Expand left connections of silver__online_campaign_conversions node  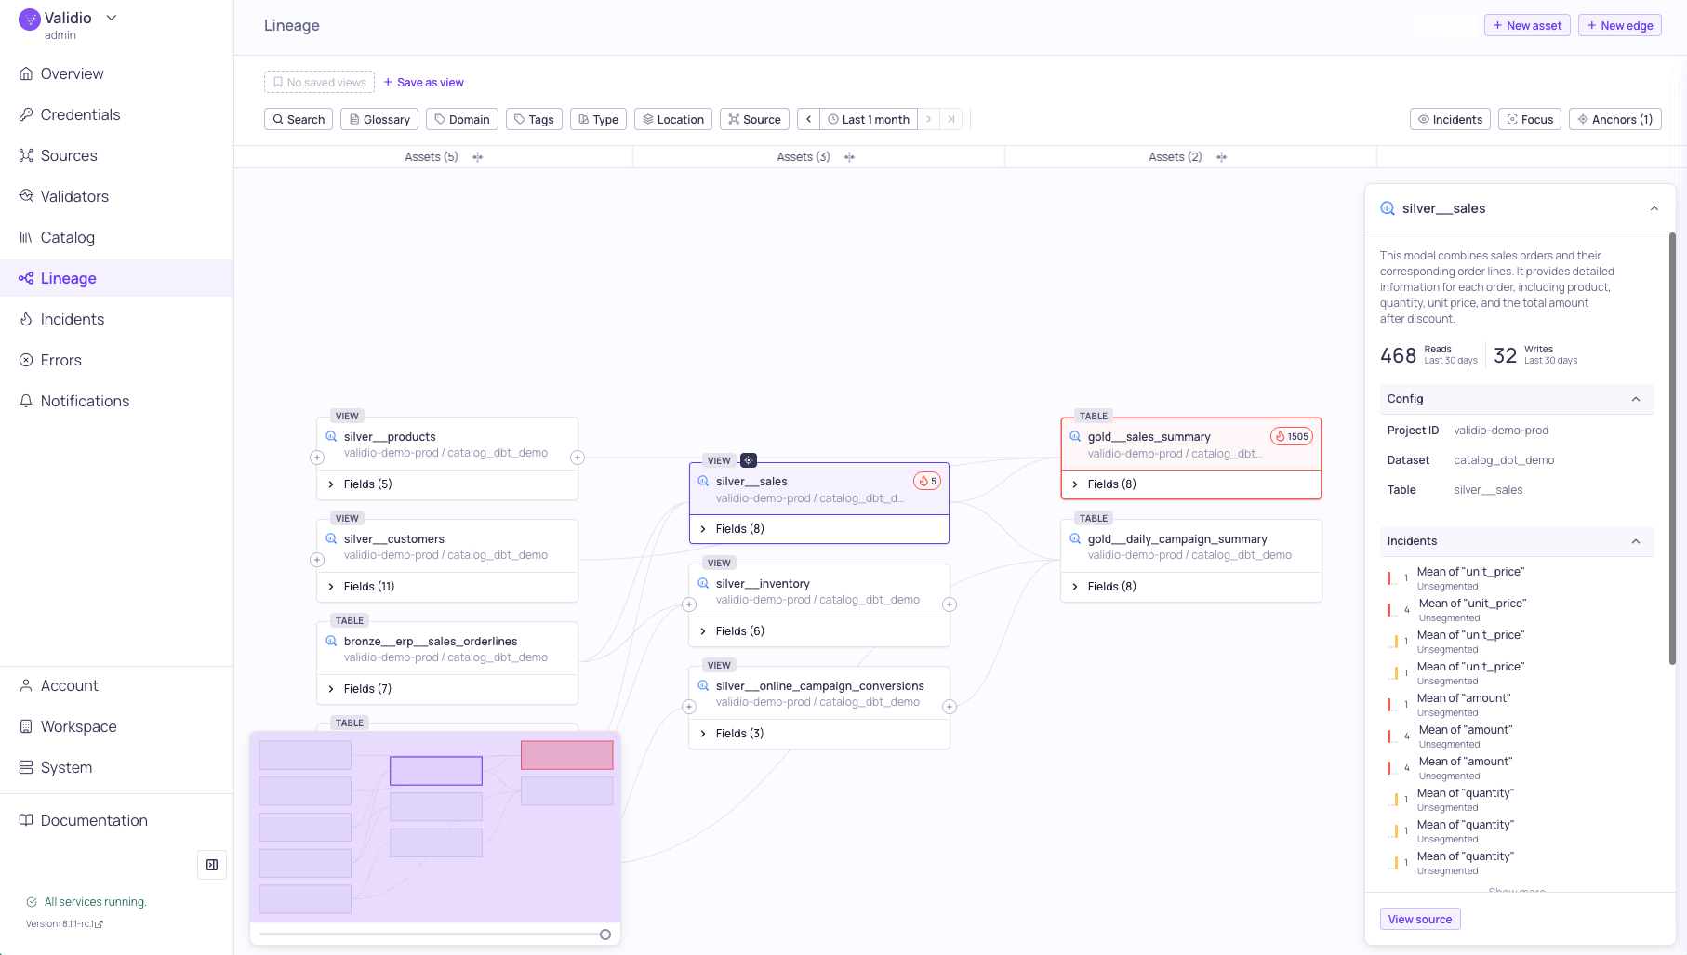click(689, 707)
